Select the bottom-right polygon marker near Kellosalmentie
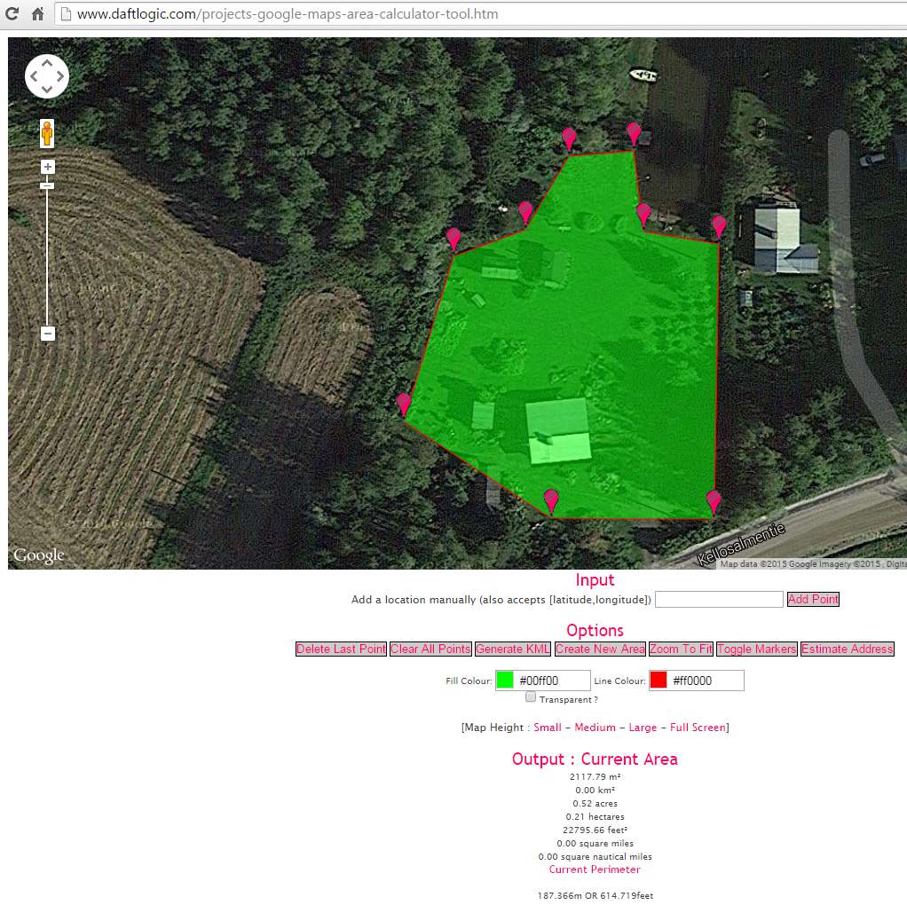907x905 pixels. (714, 502)
